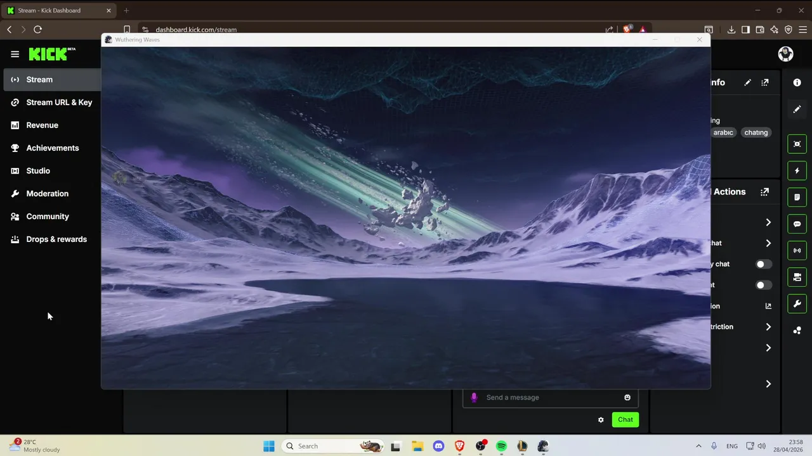Click the info icon in right rail
This screenshot has height=456, width=812.
click(x=797, y=82)
